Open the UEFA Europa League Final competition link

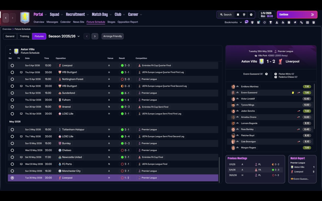click(153, 164)
